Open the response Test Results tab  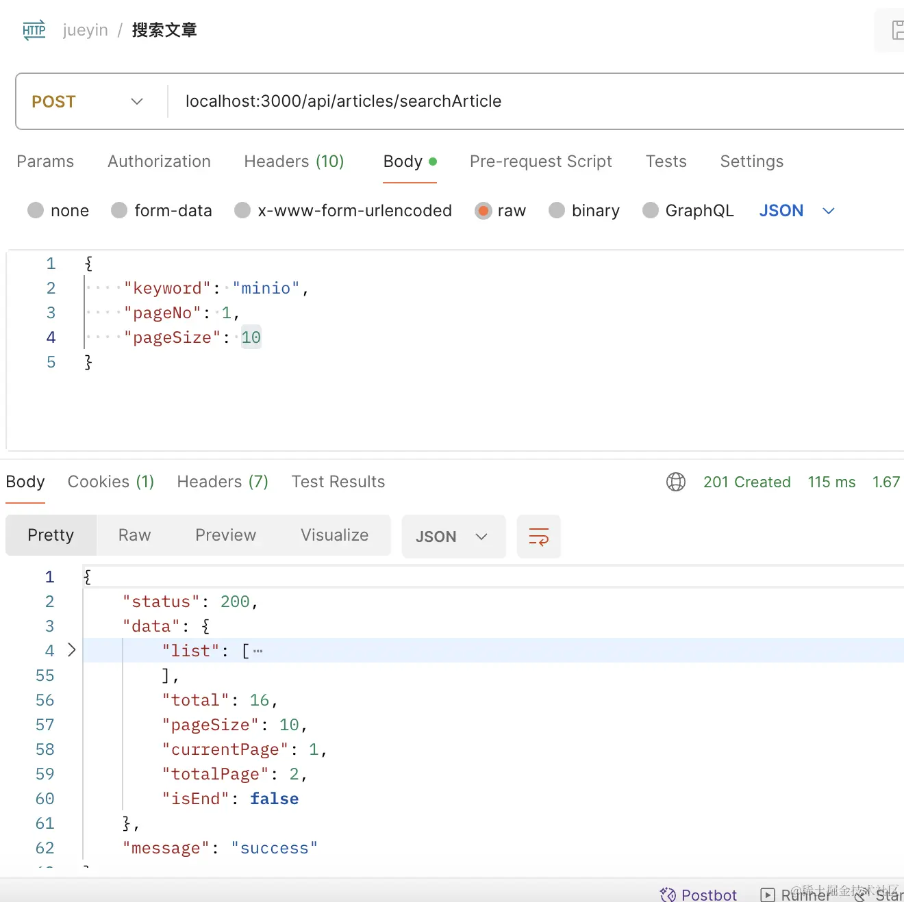click(338, 482)
